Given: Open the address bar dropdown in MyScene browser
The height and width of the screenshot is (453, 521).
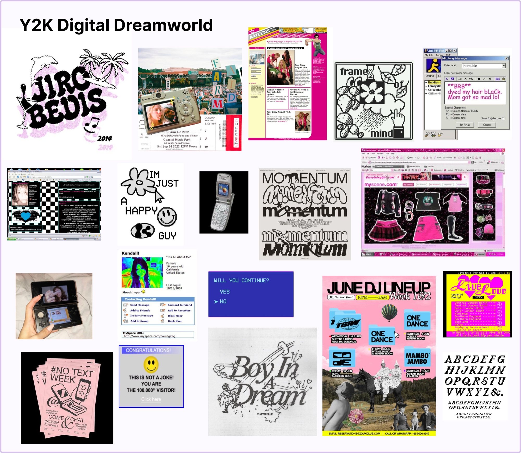Looking at the screenshot, I should pos(469,162).
